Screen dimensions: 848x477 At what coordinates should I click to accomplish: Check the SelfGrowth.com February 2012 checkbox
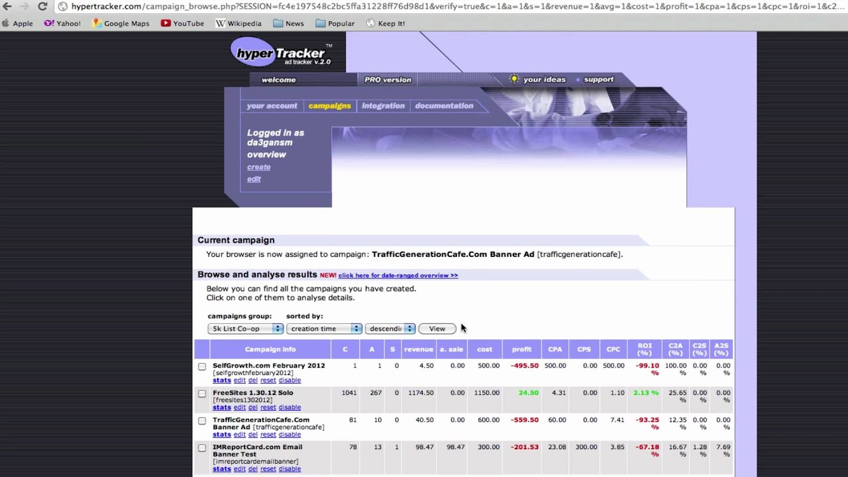pos(202,366)
